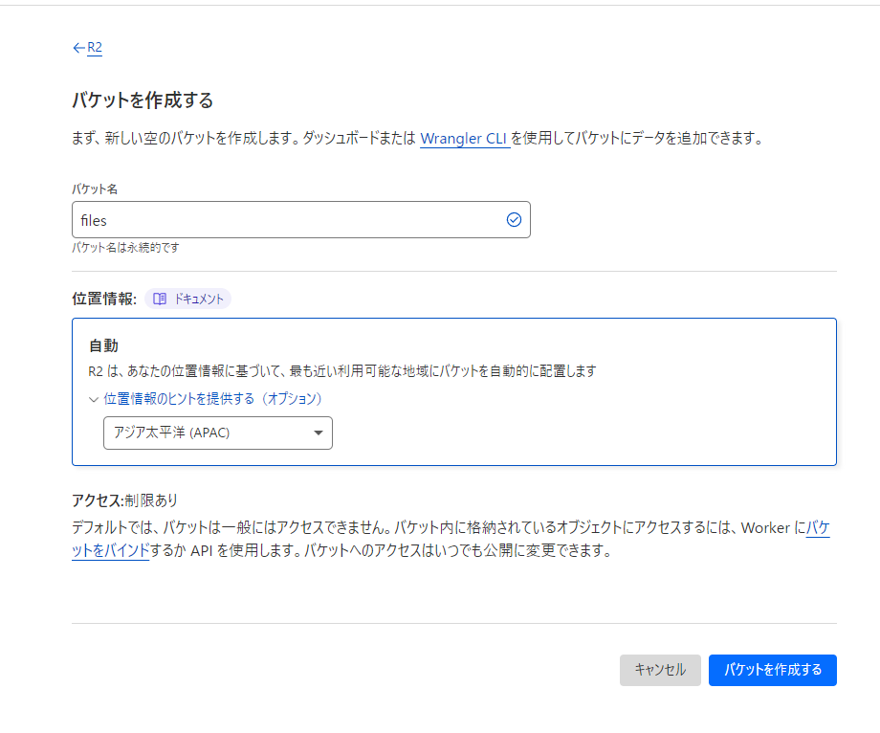This screenshot has width=880, height=733.
Task: Open the ドキュメント documentation badge
Action: (x=188, y=300)
